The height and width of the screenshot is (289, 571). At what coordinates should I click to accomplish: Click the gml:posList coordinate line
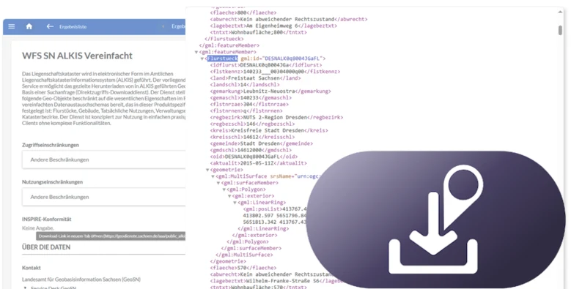[275, 209]
